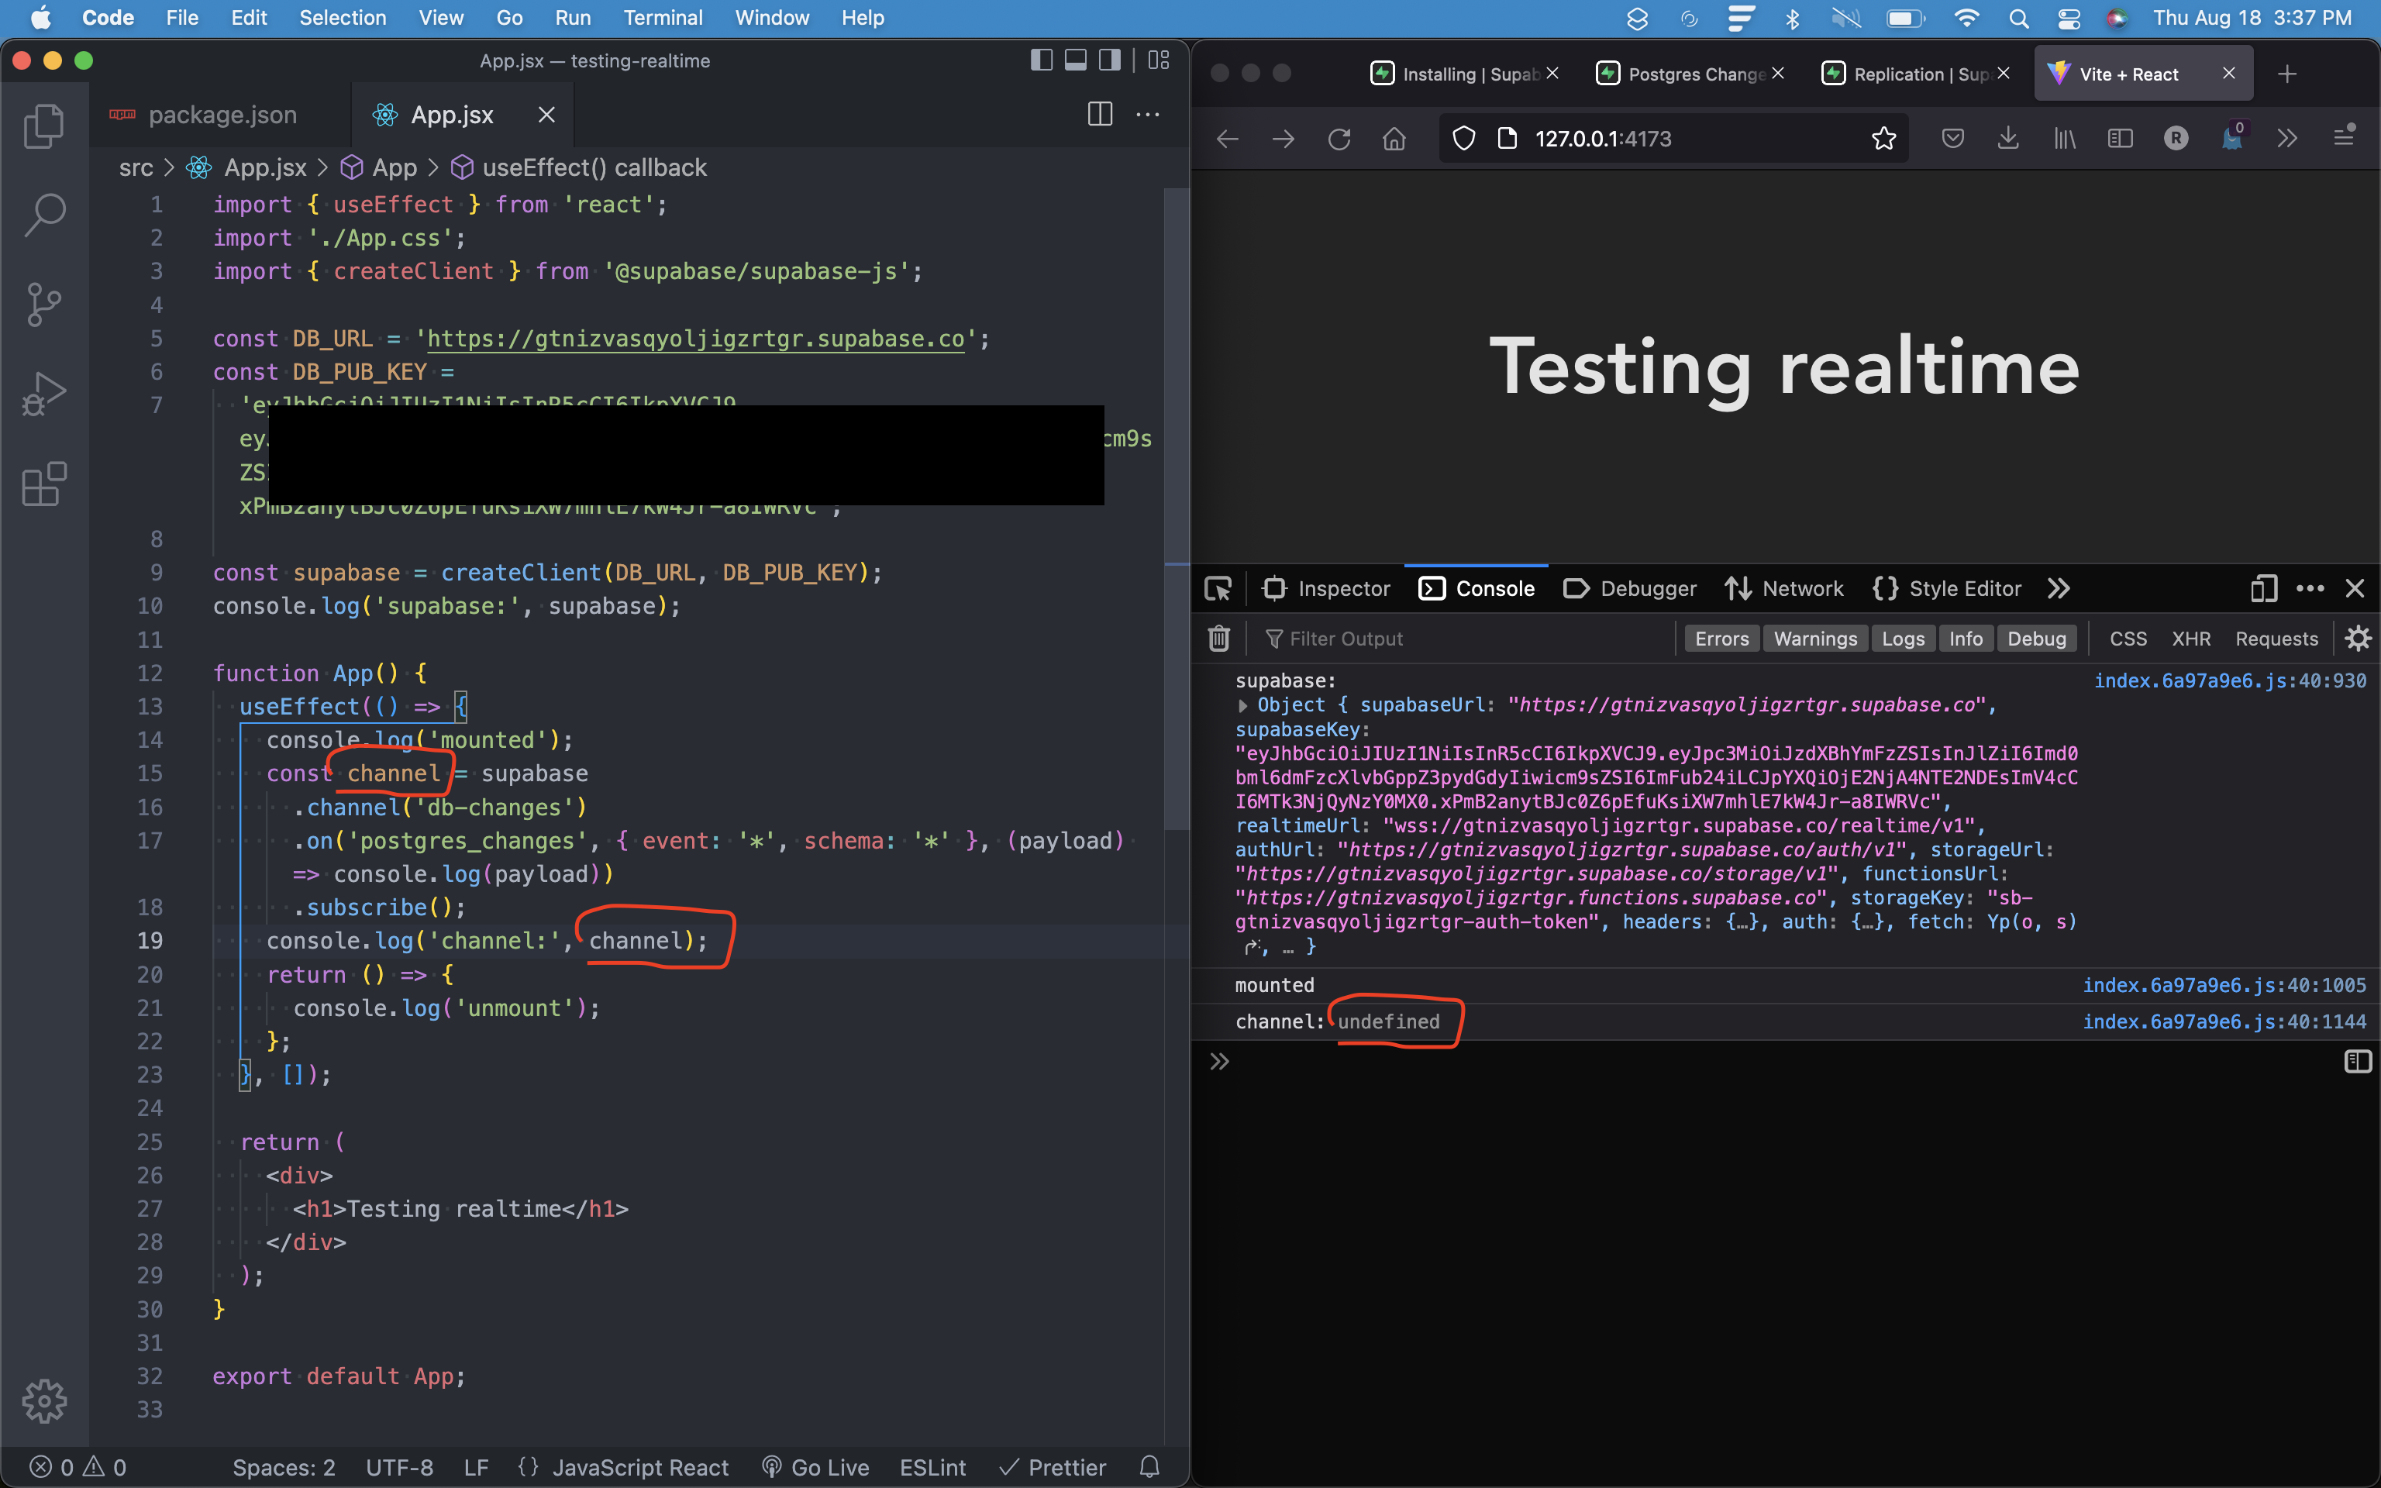Viewport: 2381px width, 1488px height.
Task: Enable the XHR console filter
Action: point(2190,639)
